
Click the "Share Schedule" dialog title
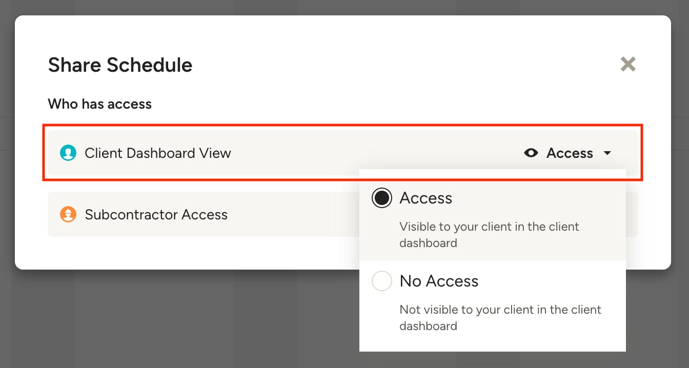click(120, 65)
